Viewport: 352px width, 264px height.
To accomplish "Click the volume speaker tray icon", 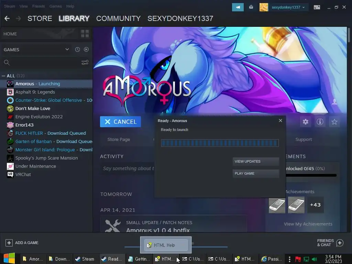I will click(x=314, y=259).
